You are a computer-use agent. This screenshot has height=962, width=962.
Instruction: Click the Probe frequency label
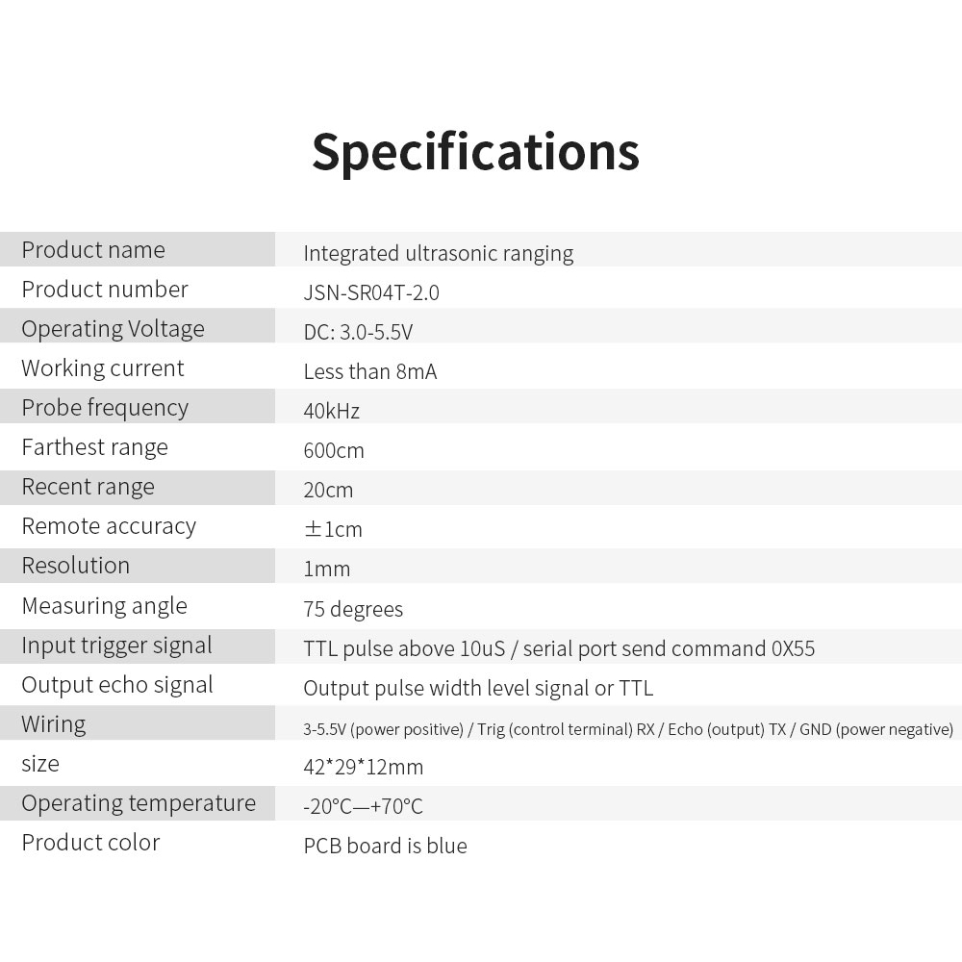coord(105,408)
